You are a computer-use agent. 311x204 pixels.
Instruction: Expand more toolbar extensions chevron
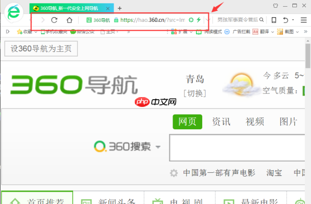(305, 31)
